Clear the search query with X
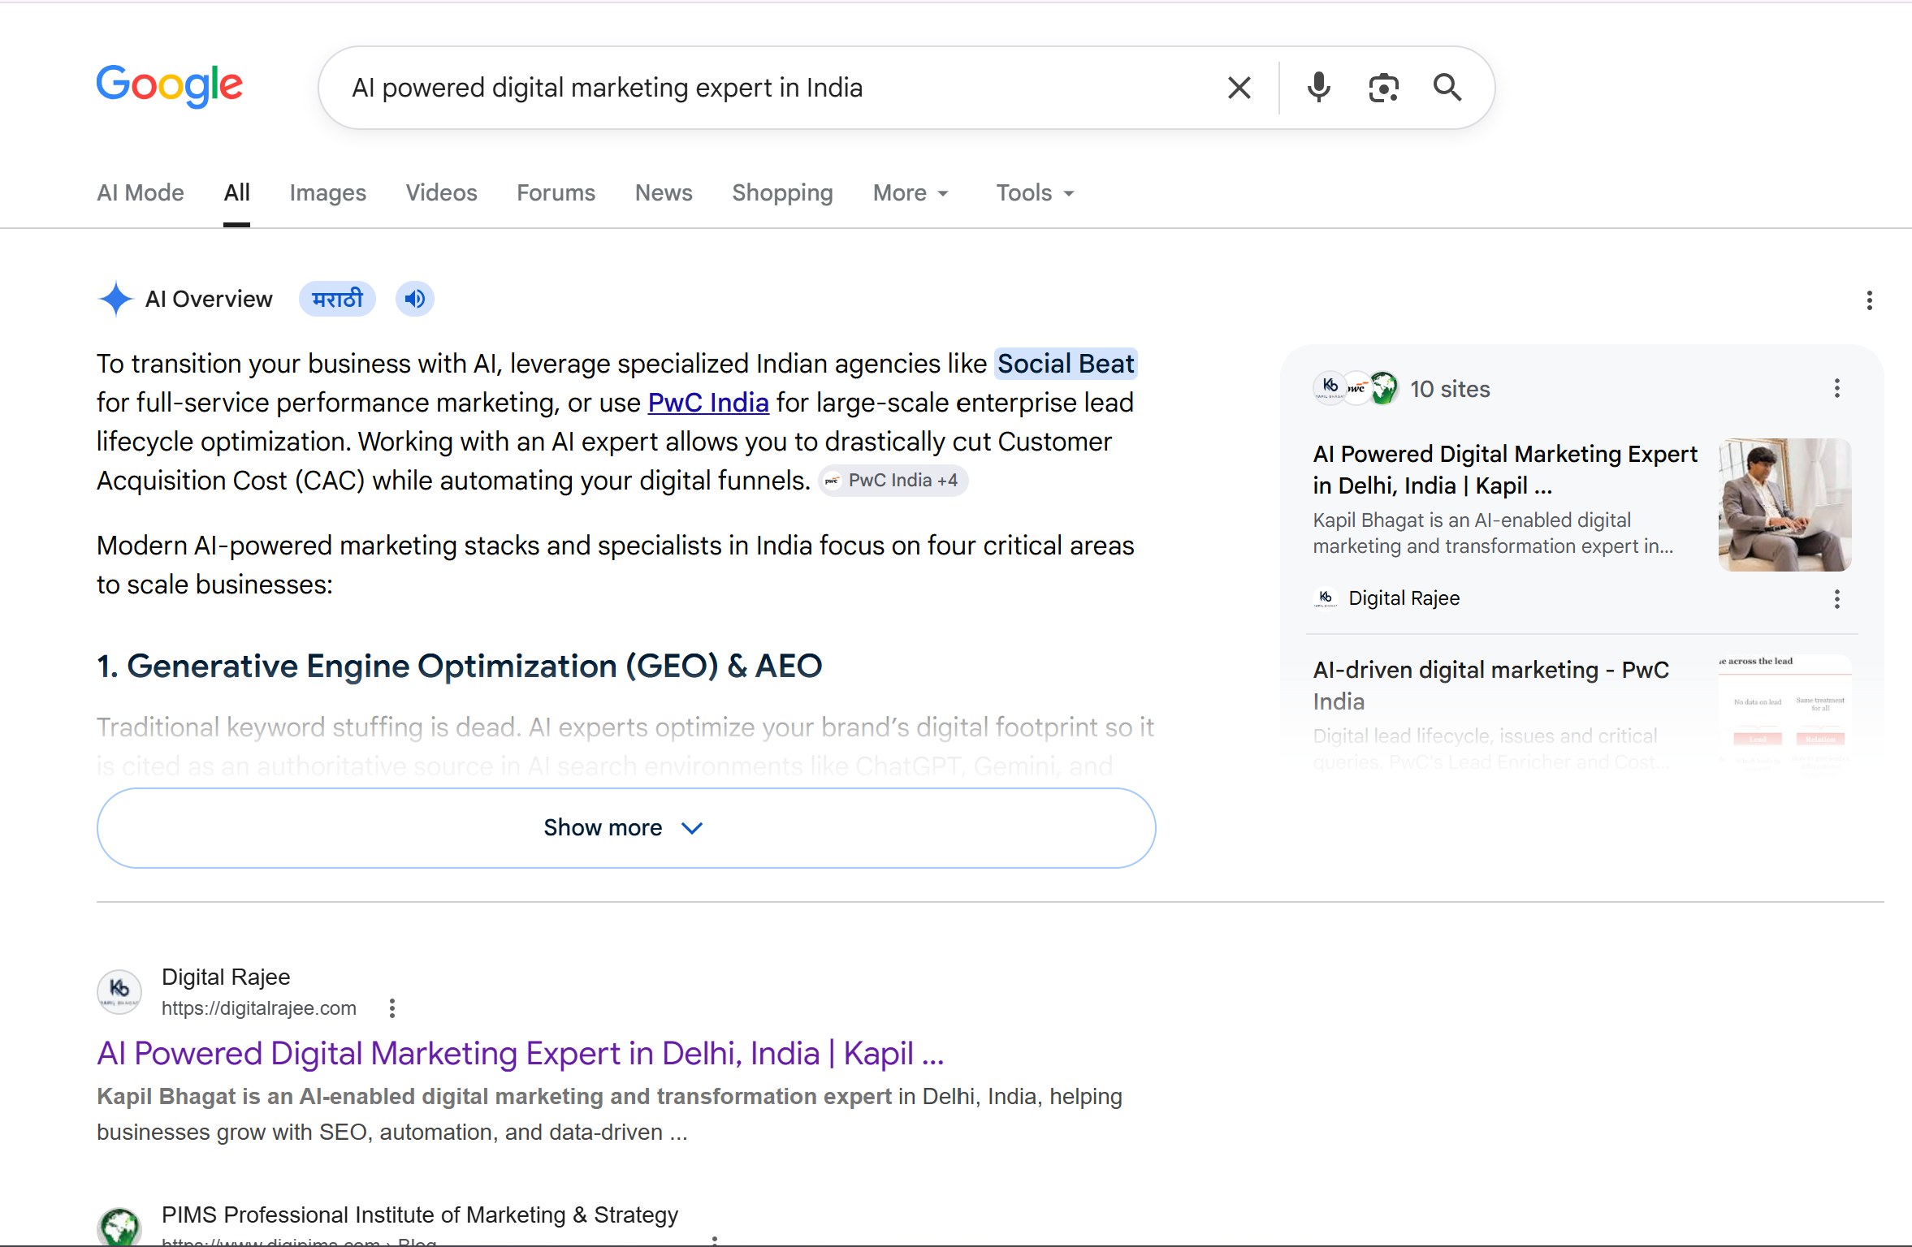This screenshot has width=1912, height=1247. click(1239, 88)
